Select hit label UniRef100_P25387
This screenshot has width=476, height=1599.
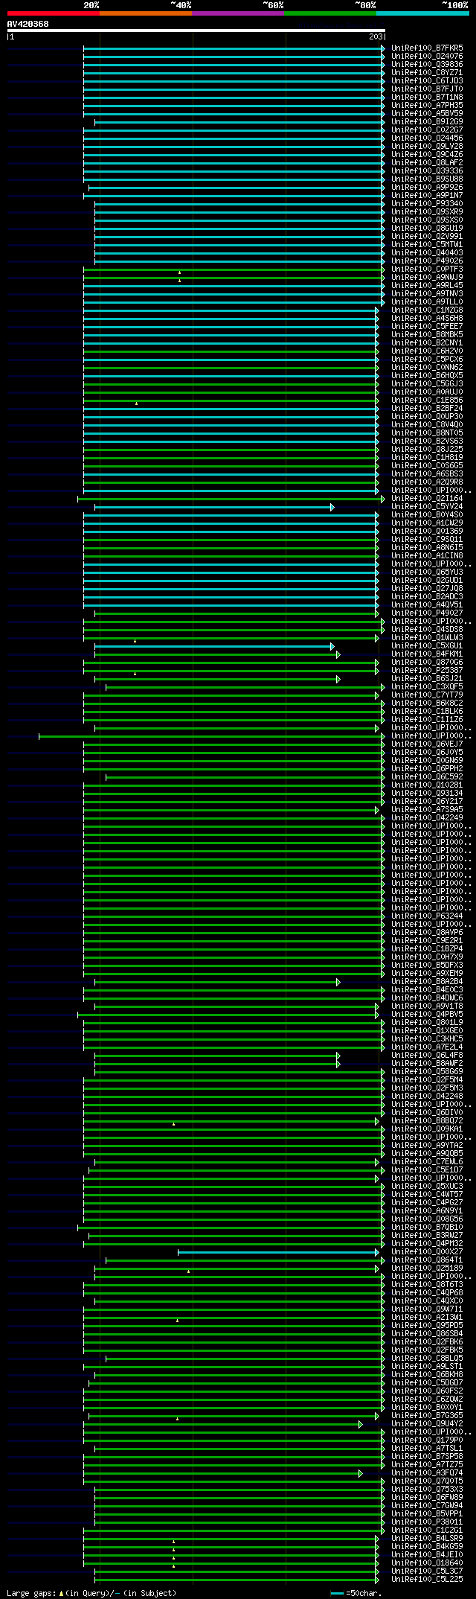(x=427, y=671)
